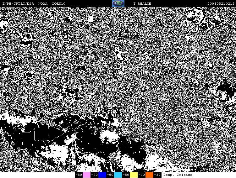Click the small white circular blob near the top
The image size is (236, 178).
point(91,19)
